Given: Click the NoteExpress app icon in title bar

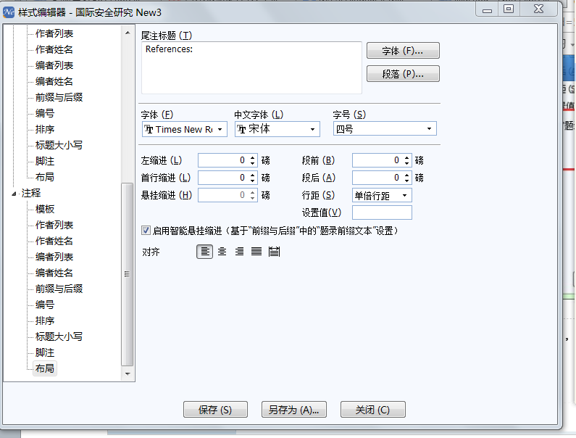Looking at the screenshot, I should pyautogui.click(x=9, y=12).
